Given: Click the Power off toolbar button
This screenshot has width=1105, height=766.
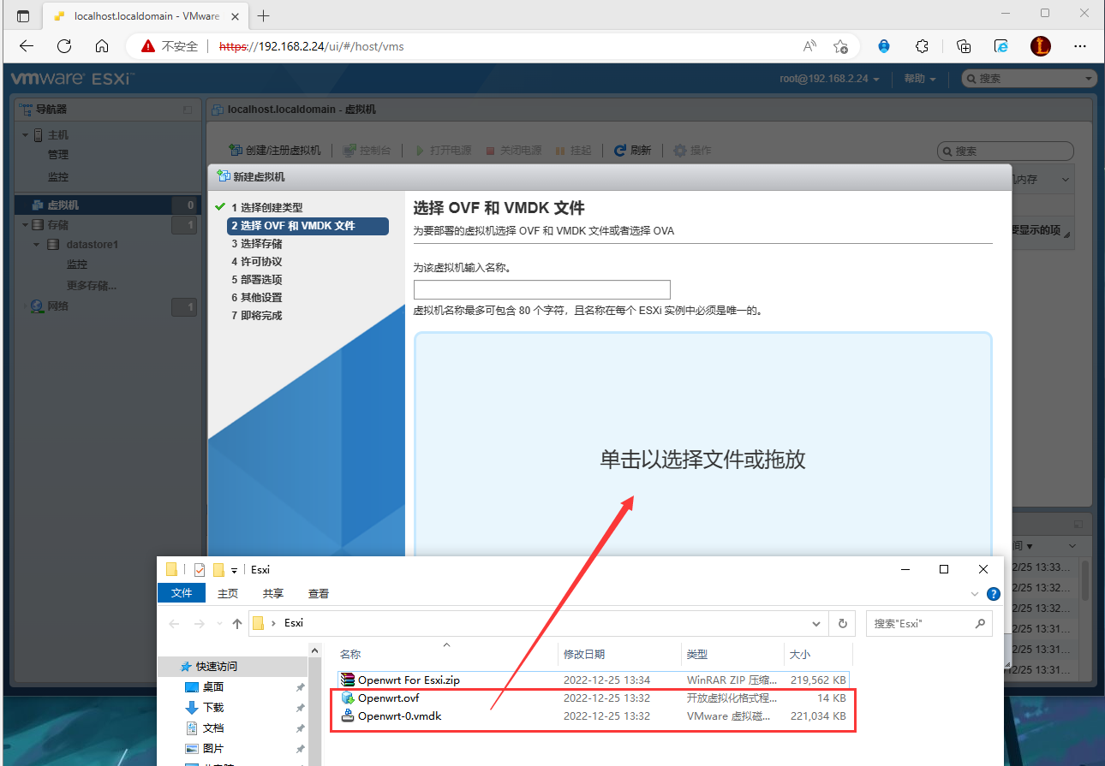Looking at the screenshot, I should pyautogui.click(x=513, y=150).
